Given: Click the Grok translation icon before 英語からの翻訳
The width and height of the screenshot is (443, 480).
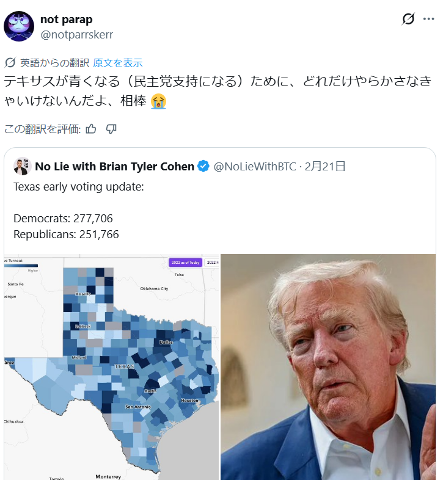Looking at the screenshot, I should (10, 63).
